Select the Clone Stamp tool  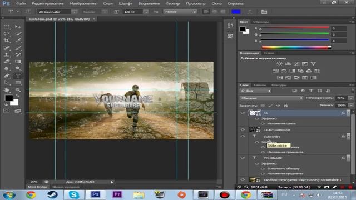point(7,54)
